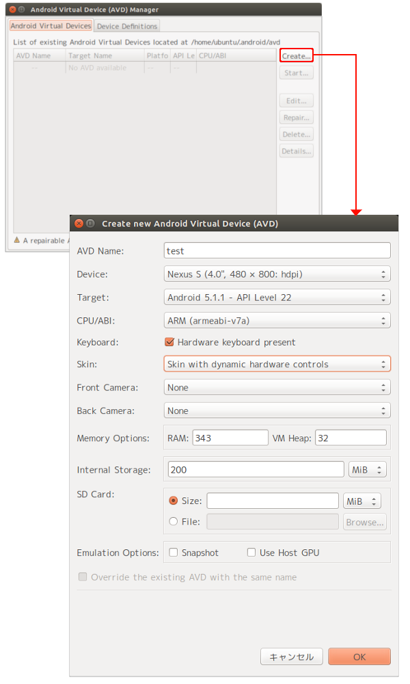The width and height of the screenshot is (410, 684).
Task: Click the Edit... button
Action: (297, 101)
